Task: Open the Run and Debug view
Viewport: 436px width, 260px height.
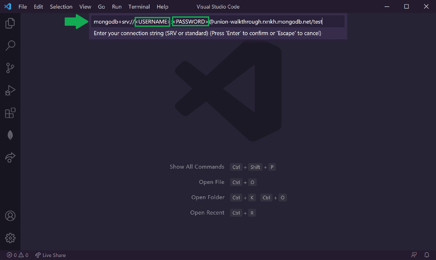Action: click(x=10, y=91)
